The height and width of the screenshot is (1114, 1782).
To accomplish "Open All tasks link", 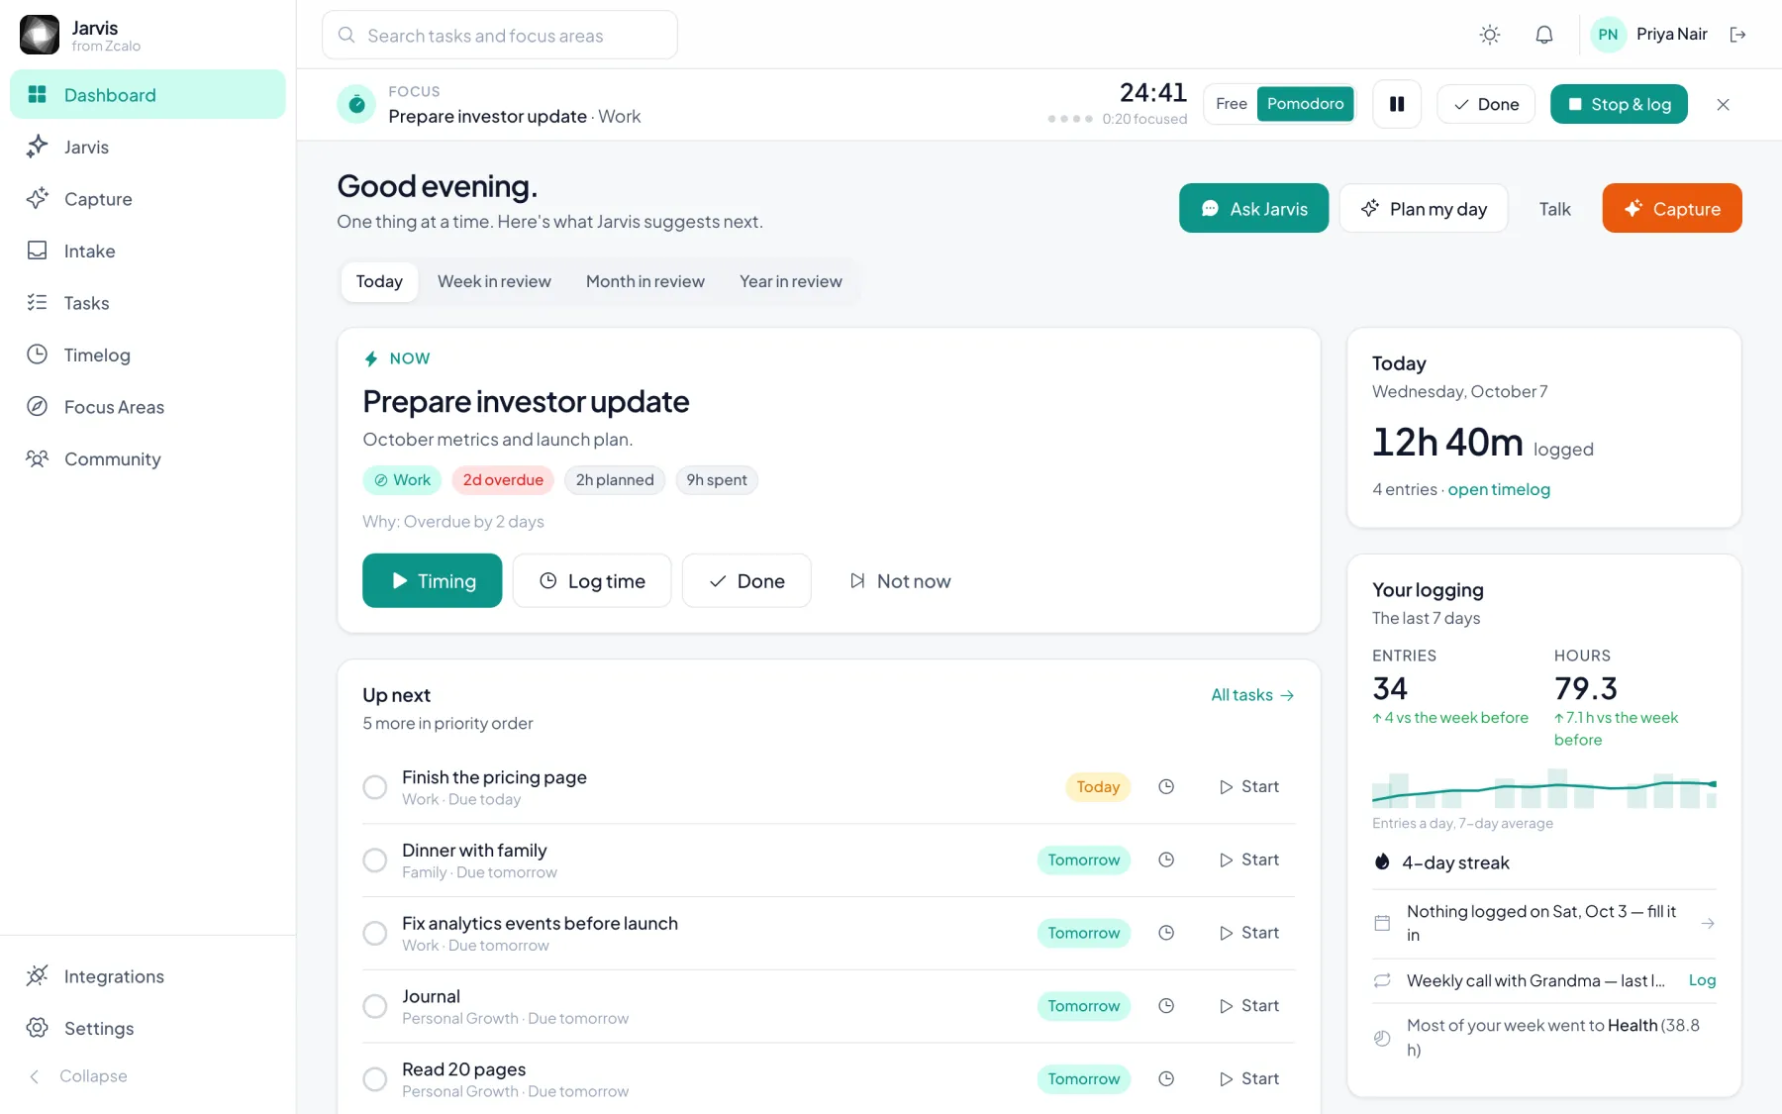I will 1252,695.
